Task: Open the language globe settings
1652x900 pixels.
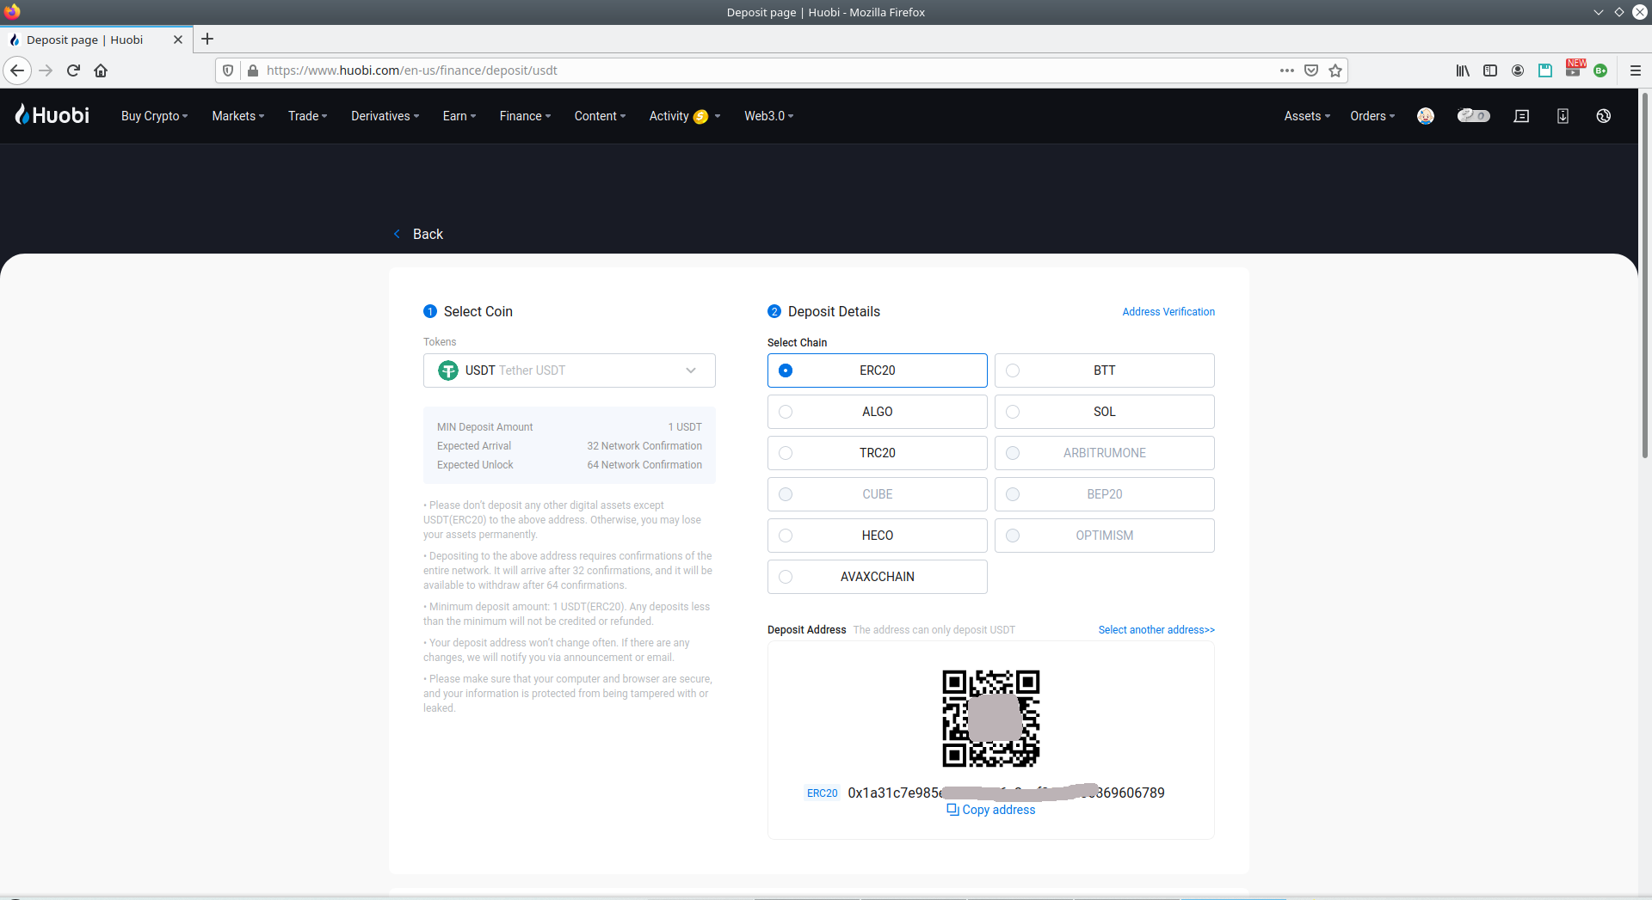Action: tap(1604, 116)
